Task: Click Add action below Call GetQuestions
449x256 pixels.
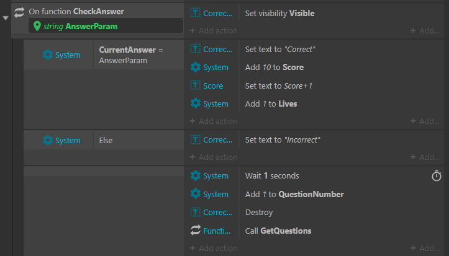Action: (214, 249)
